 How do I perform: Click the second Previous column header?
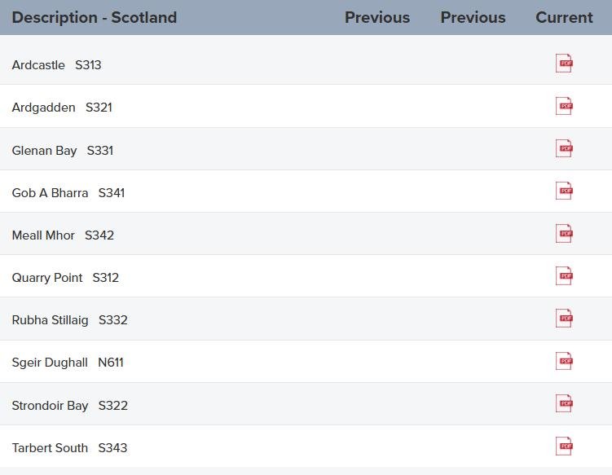coord(473,17)
